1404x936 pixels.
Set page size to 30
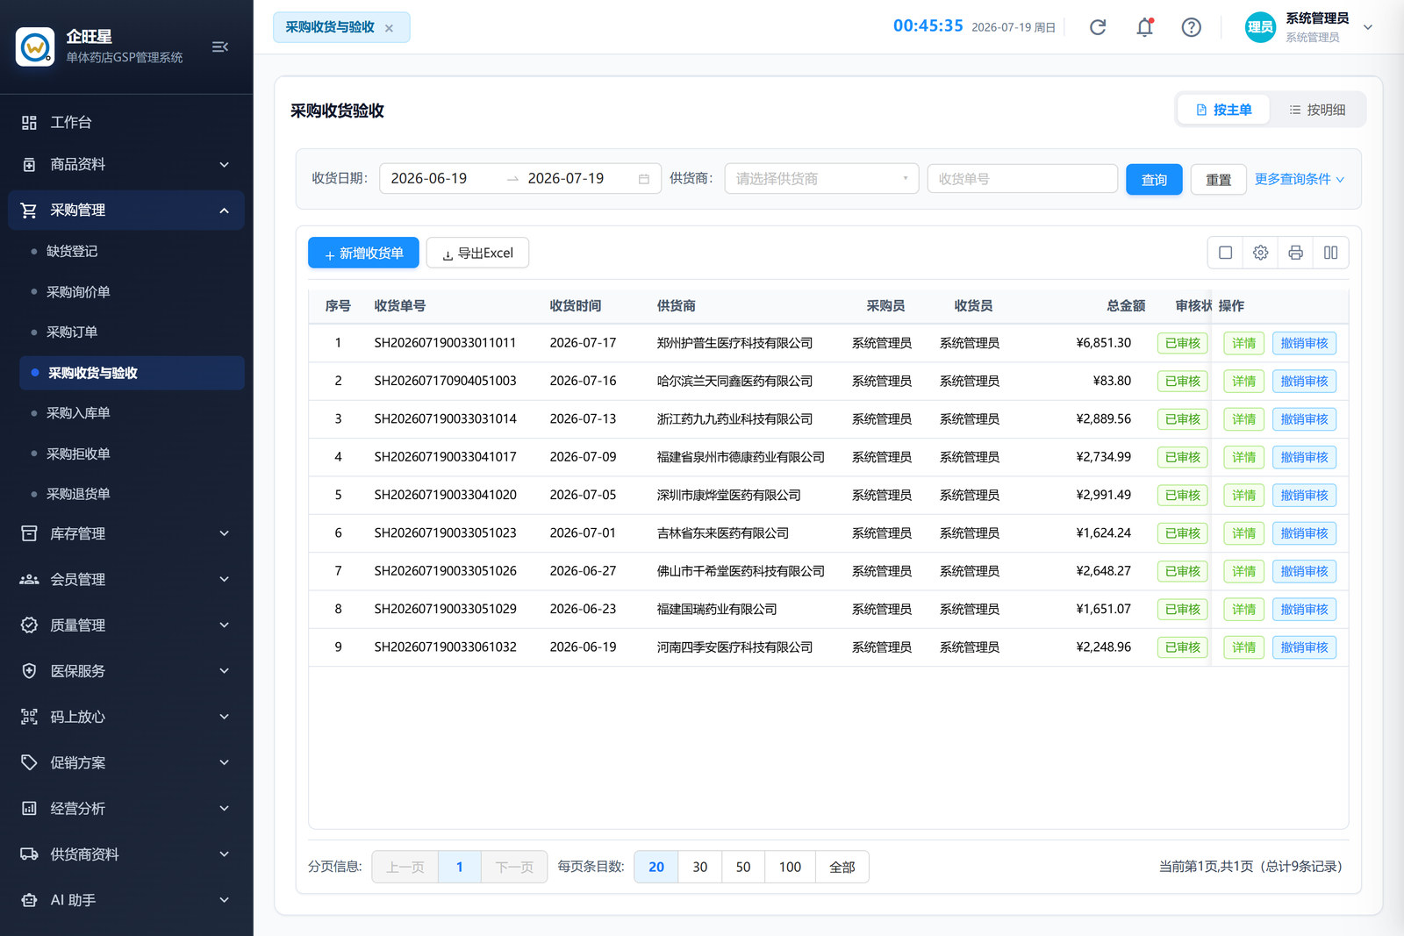tap(700, 867)
